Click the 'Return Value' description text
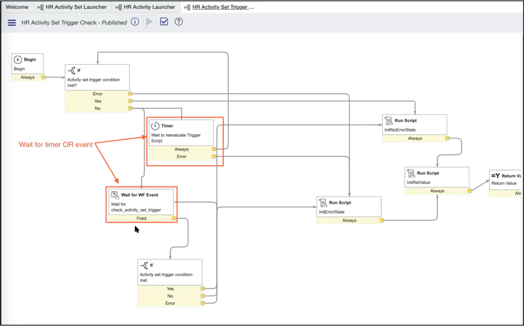The height and width of the screenshot is (326, 524). point(504,183)
